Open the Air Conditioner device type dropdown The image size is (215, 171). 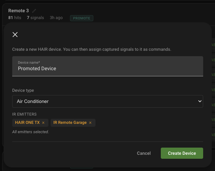coord(108,101)
